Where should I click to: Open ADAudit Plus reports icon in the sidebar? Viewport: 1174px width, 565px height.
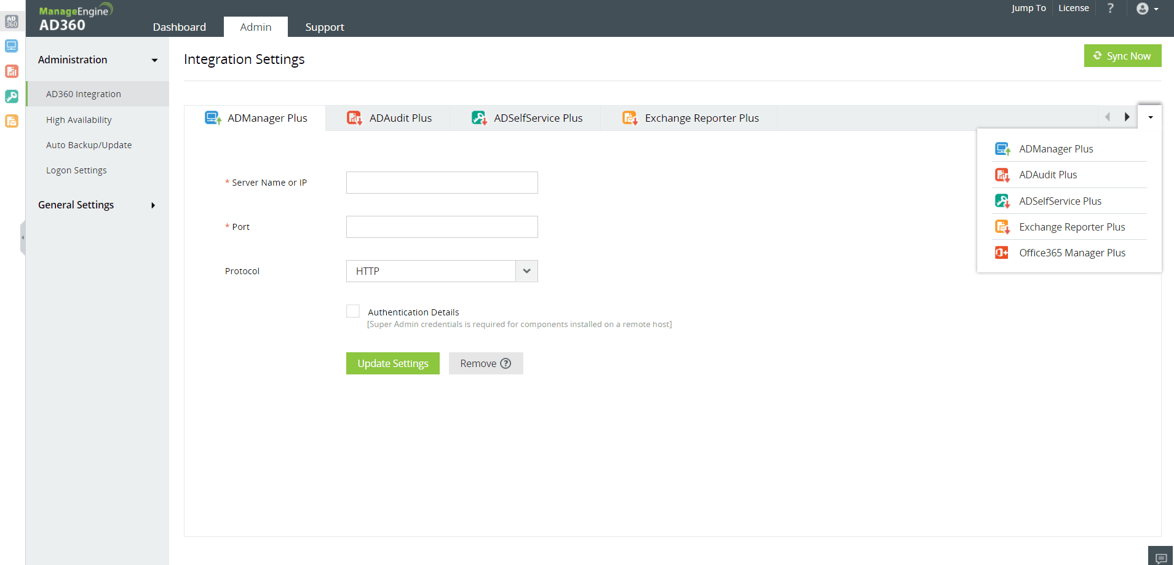point(12,71)
